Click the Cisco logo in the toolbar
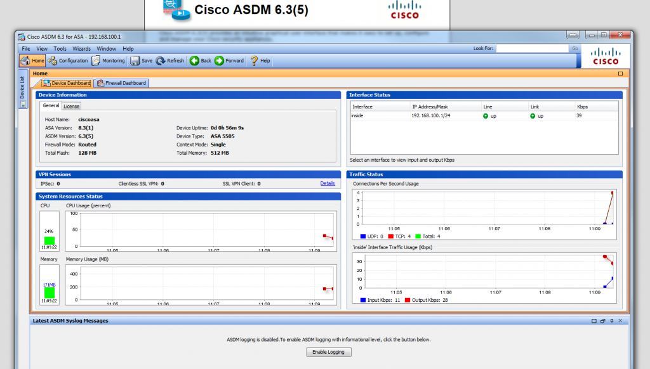The width and height of the screenshot is (650, 369). pyautogui.click(x=606, y=56)
